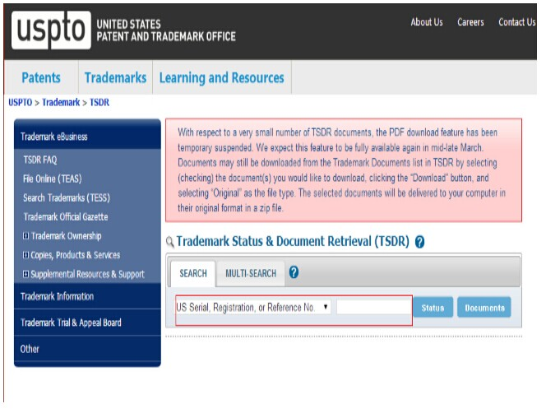This screenshot has width=546, height=413.
Task: Open File Online (TEAS) link
Action: tap(53, 179)
